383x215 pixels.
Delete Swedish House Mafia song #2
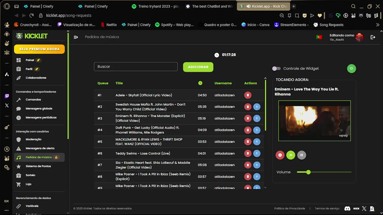(248, 107)
